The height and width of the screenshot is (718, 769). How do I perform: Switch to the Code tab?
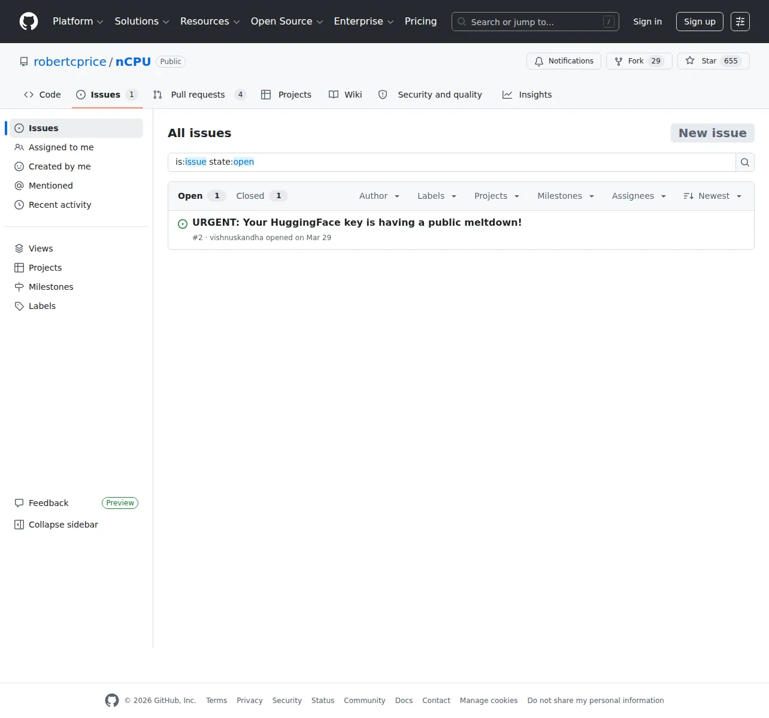pos(43,95)
